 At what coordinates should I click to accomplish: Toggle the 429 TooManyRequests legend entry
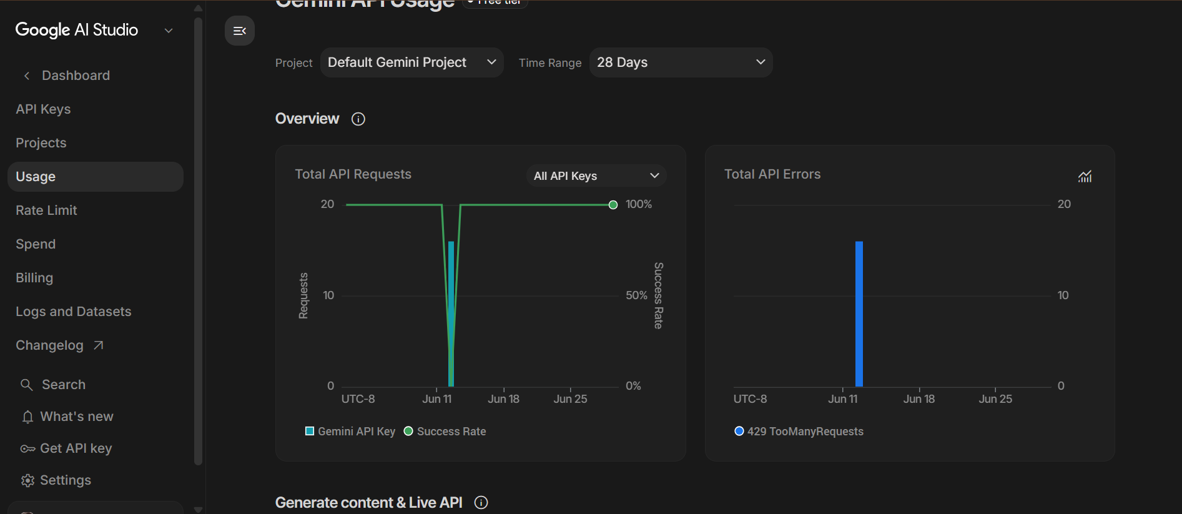point(799,432)
